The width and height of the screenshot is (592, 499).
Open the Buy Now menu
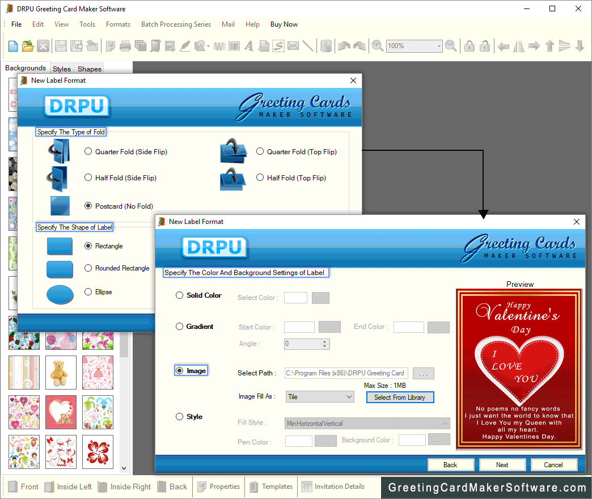click(x=284, y=24)
